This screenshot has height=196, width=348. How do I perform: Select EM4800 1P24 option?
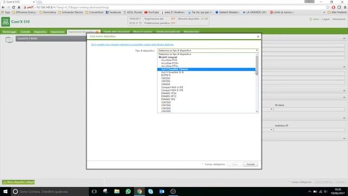pyautogui.click(x=206, y=93)
